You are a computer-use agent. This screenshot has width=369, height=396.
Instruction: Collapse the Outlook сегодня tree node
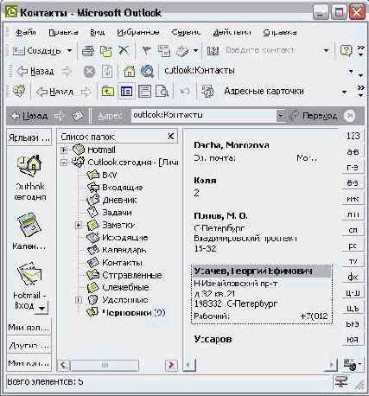tap(64, 163)
